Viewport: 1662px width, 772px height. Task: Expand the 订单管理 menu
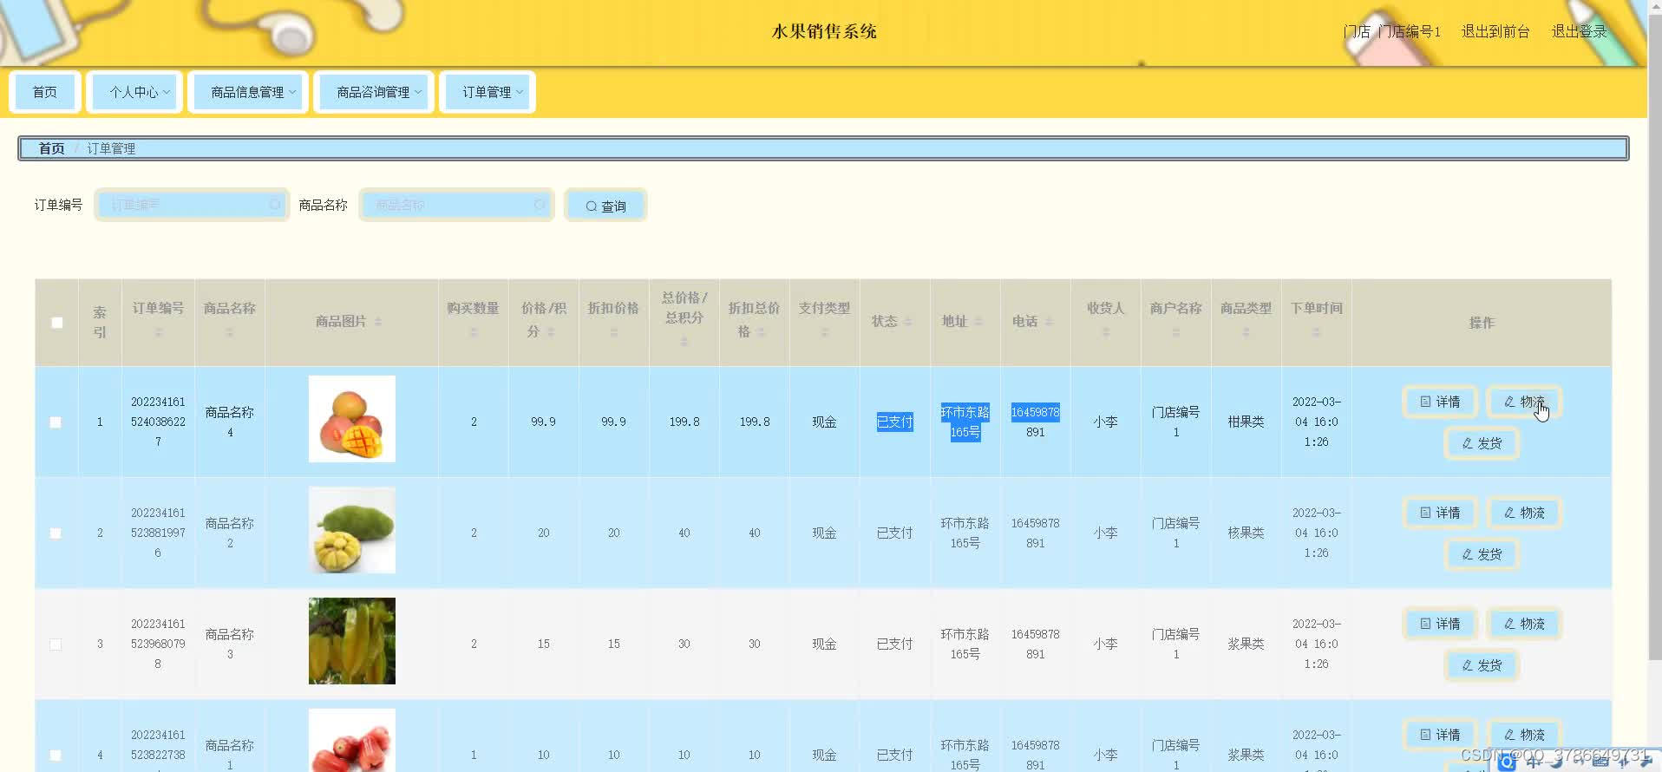pyautogui.click(x=487, y=92)
